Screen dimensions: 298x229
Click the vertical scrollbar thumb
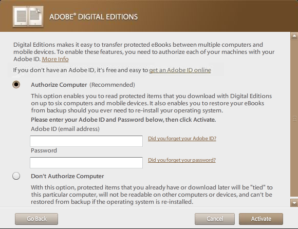coord(294,119)
